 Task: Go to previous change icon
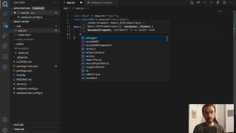205,3
